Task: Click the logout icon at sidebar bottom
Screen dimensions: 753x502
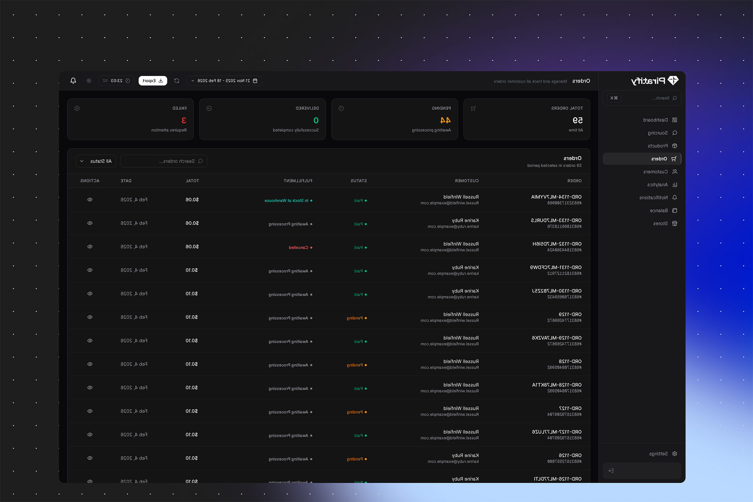Action: (611, 471)
